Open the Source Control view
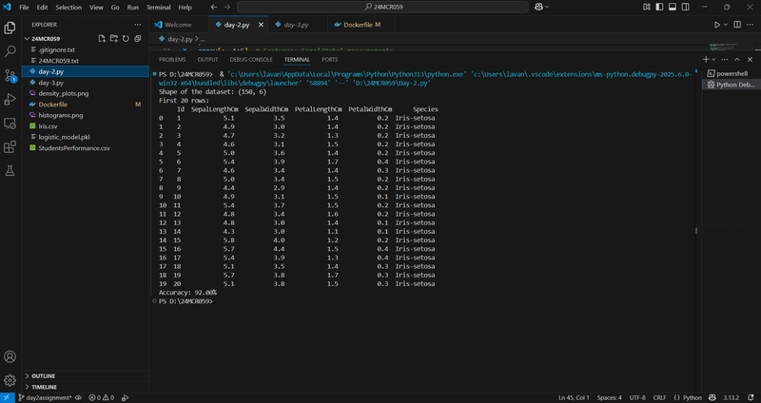This screenshot has height=403, width=761. click(x=10, y=75)
